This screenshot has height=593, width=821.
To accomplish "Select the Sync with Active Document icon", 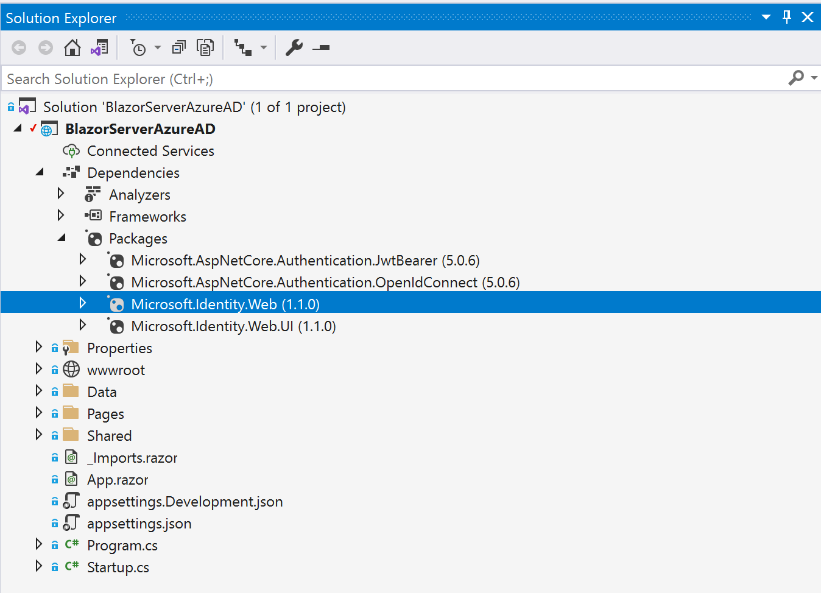I will [99, 47].
